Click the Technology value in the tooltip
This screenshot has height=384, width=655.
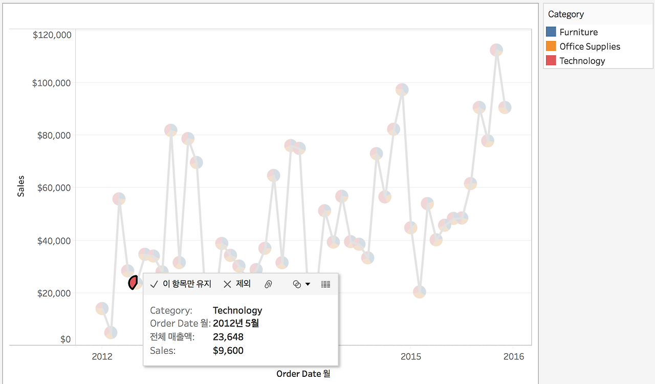[237, 310]
